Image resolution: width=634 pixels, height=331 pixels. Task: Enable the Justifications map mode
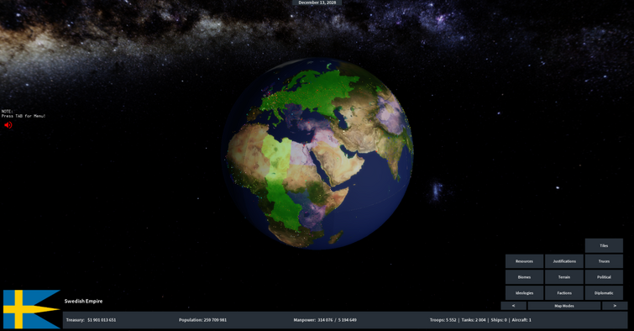coord(564,261)
